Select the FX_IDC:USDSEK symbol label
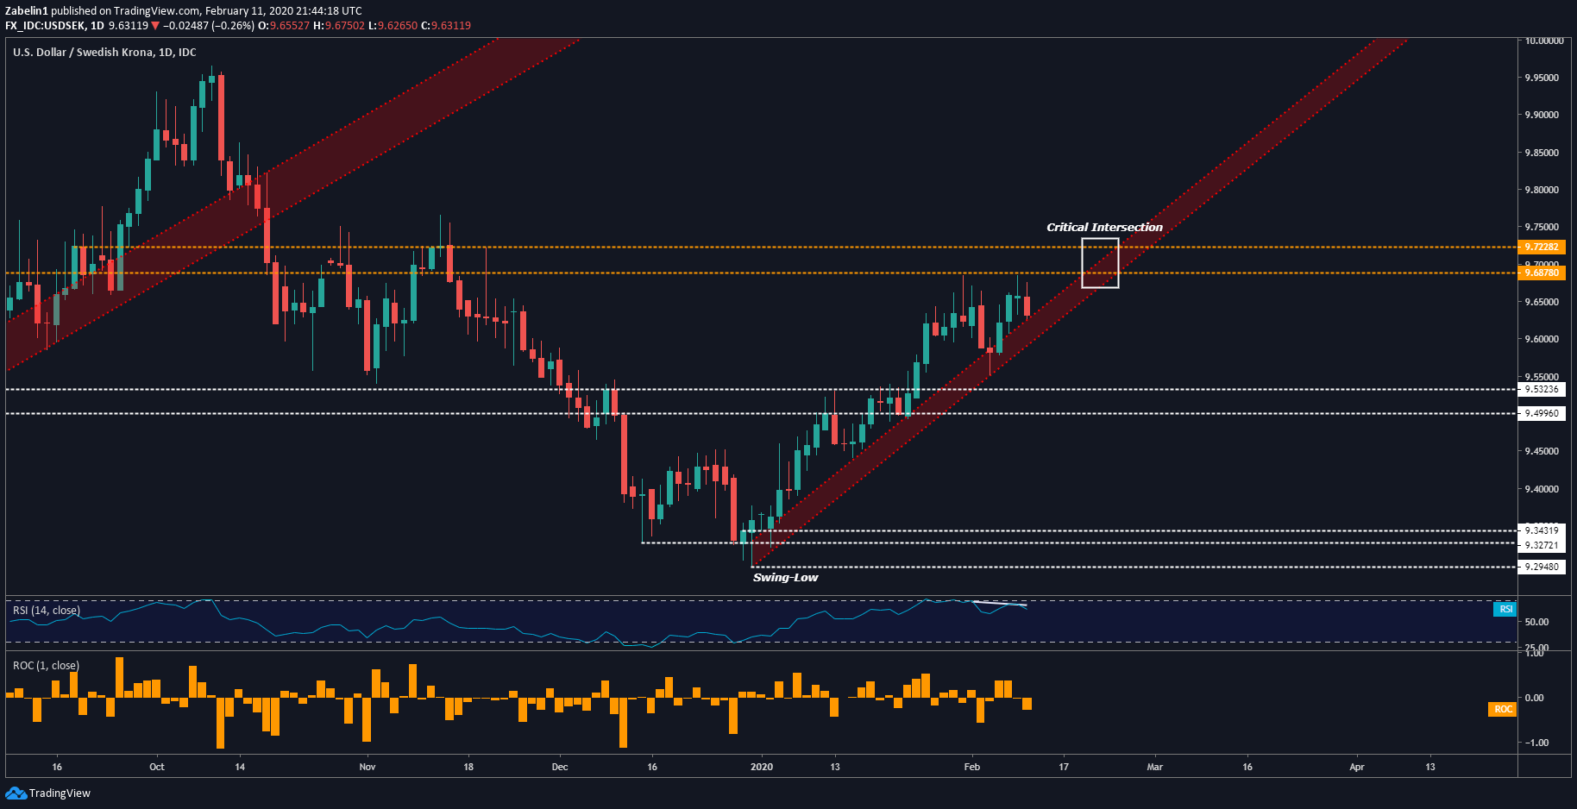 coord(44,26)
